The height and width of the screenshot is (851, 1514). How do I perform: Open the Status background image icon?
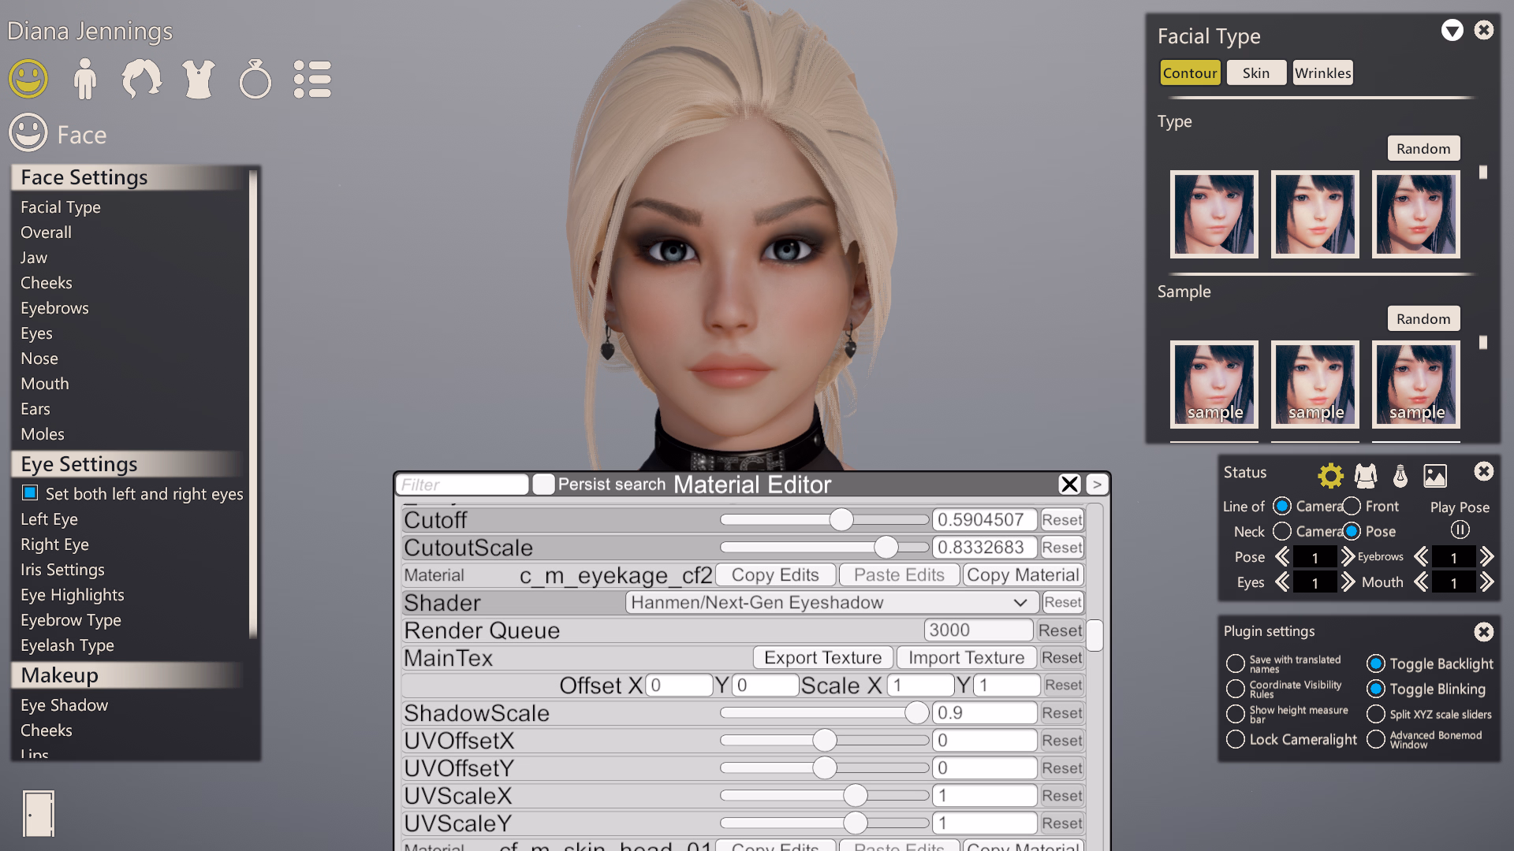pos(1434,475)
